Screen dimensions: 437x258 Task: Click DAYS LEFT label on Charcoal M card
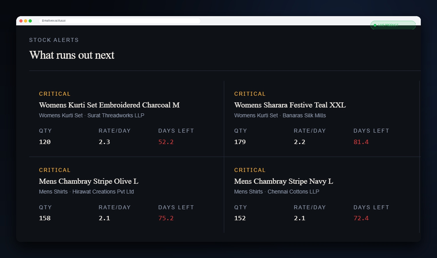tap(176, 131)
